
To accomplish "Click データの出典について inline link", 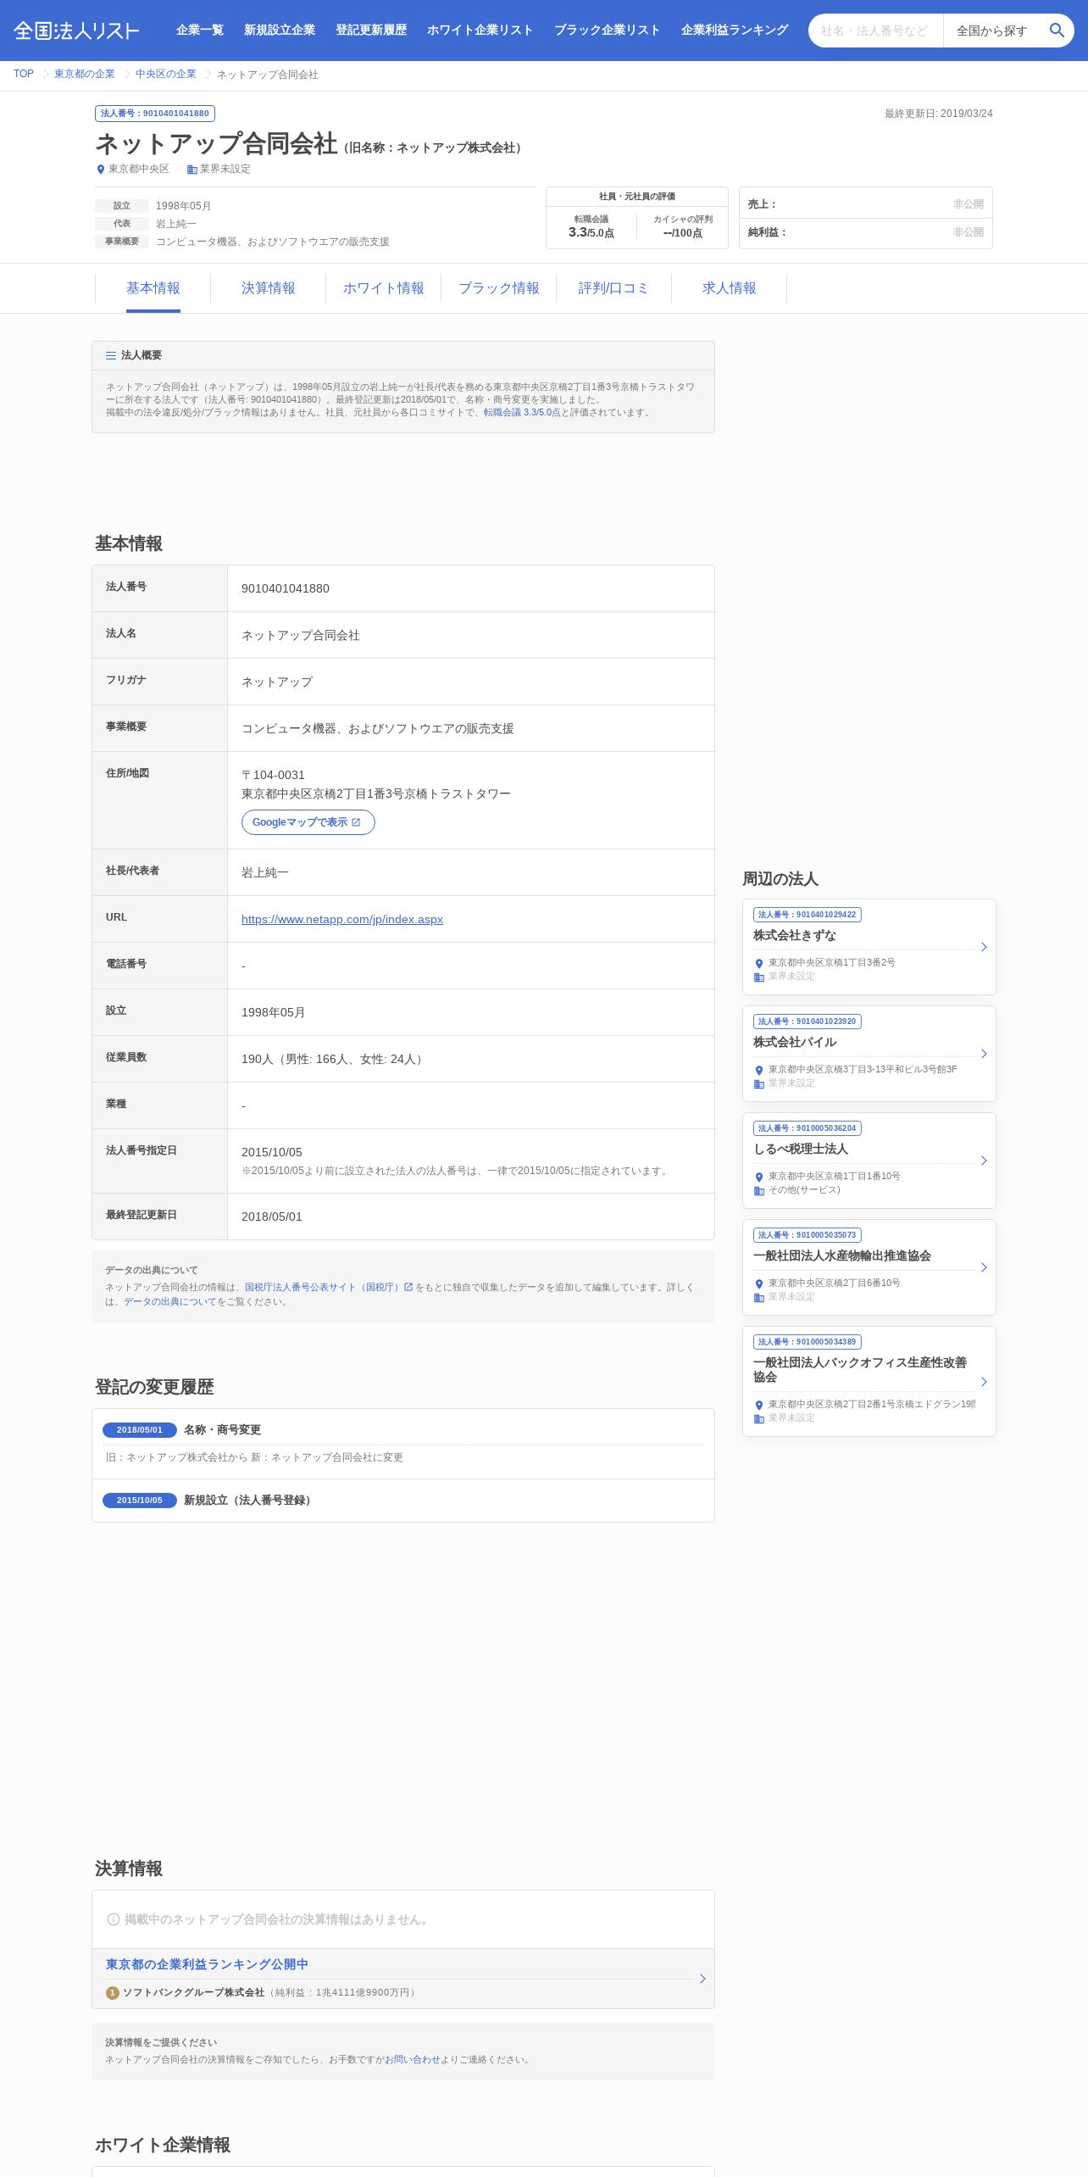I will [170, 1302].
